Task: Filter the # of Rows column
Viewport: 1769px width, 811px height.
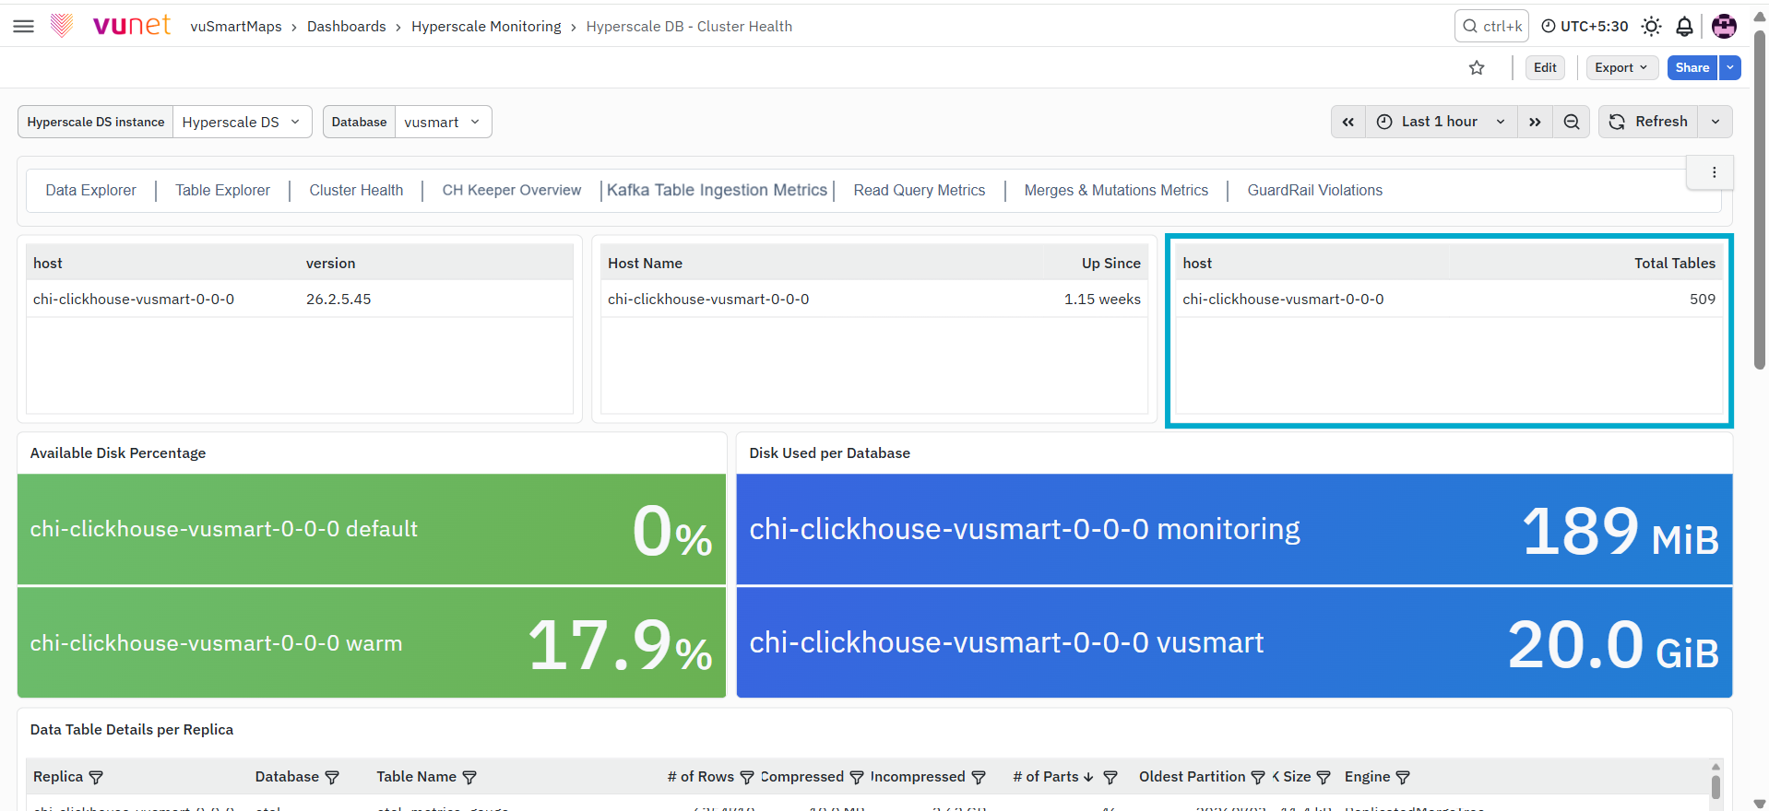Action: 747,777
